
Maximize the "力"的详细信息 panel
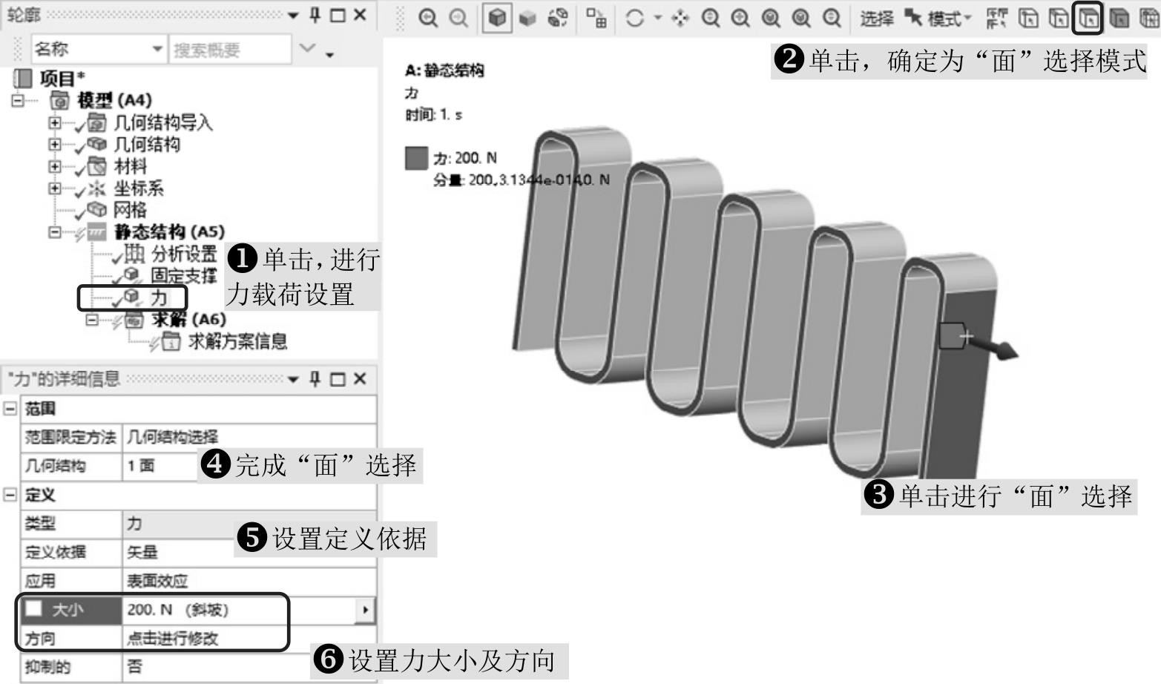tap(338, 379)
